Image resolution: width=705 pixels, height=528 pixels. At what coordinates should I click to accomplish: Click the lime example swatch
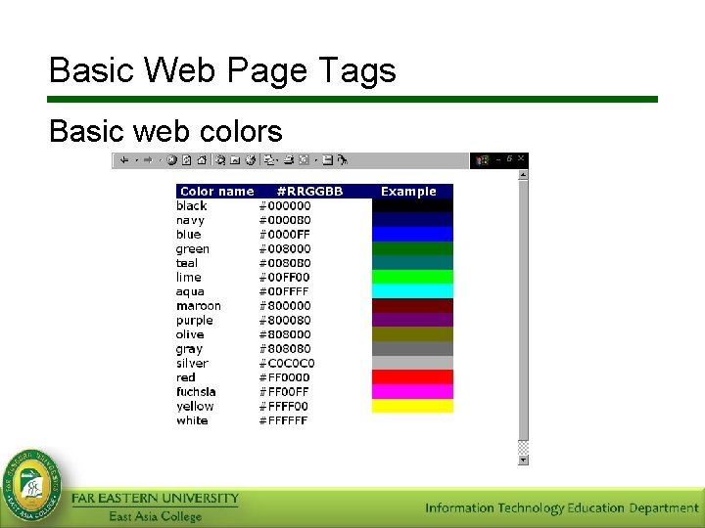point(412,277)
